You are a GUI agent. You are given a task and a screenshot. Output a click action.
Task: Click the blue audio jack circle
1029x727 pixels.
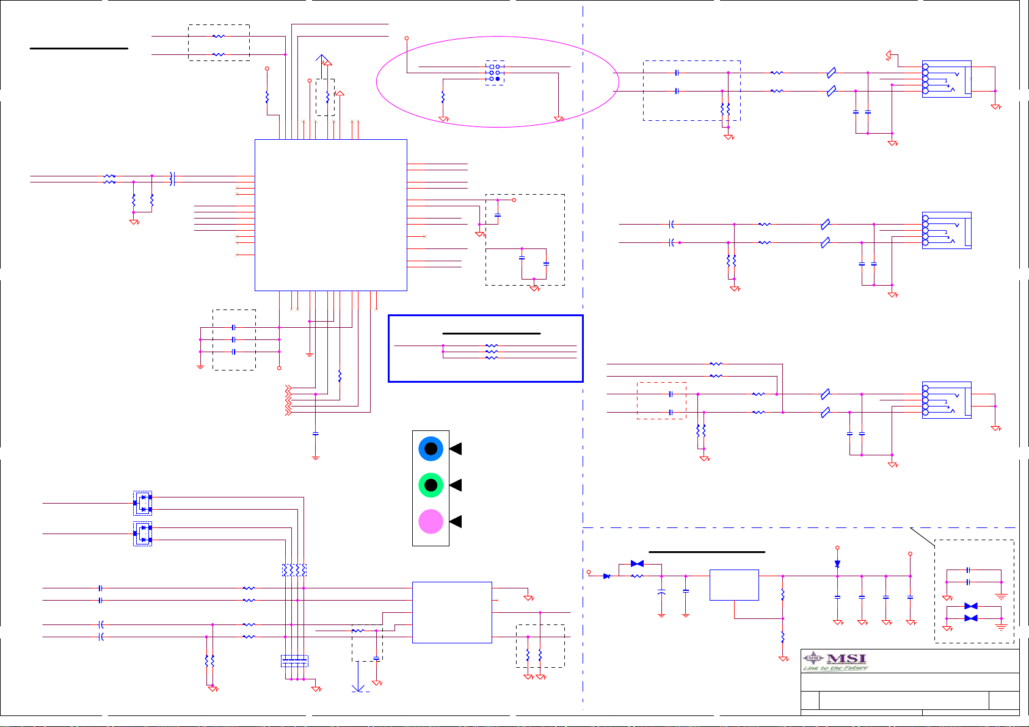click(431, 449)
